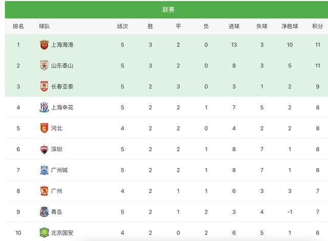This screenshot has width=328, height=241.
Task: Select the 广州 team crest
Action: (44, 191)
